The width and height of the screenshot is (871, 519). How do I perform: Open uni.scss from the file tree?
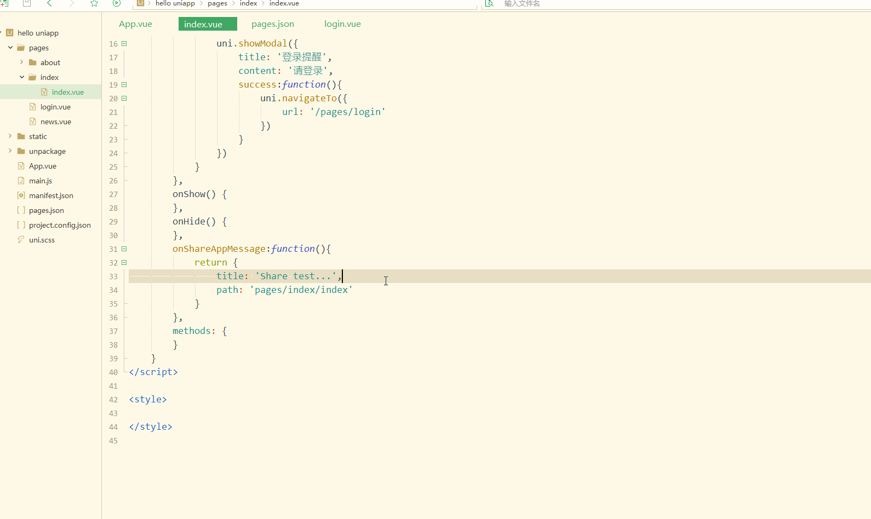(x=42, y=240)
